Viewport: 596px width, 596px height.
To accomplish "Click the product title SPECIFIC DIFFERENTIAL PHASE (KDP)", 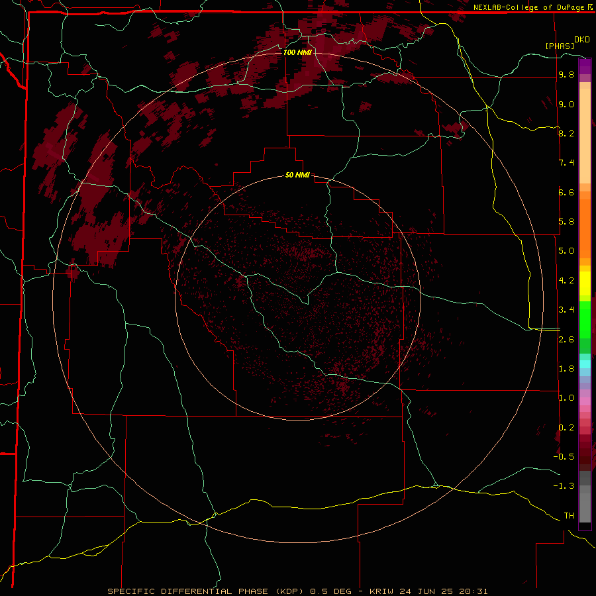I will click(205, 591).
